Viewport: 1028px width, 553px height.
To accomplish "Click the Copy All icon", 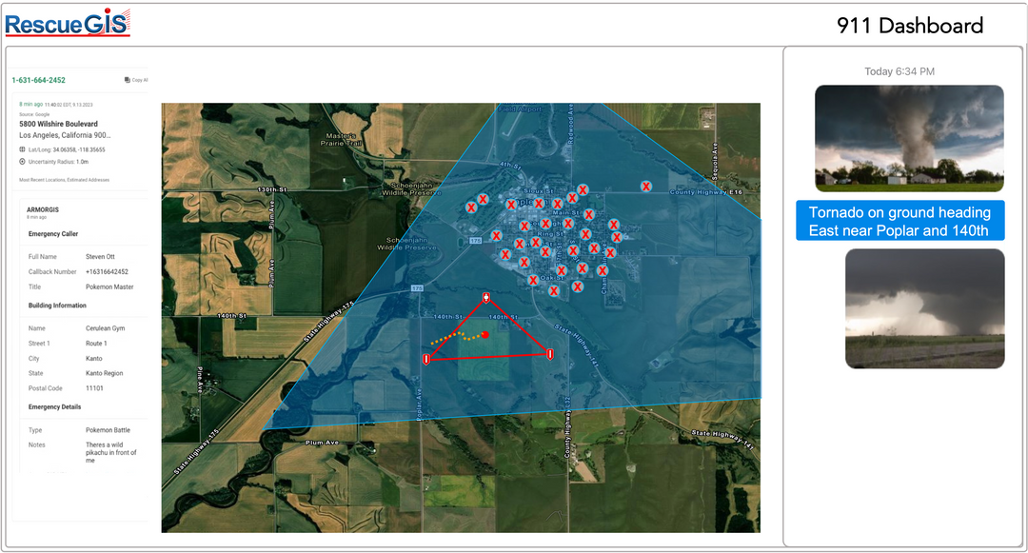I will tap(128, 80).
